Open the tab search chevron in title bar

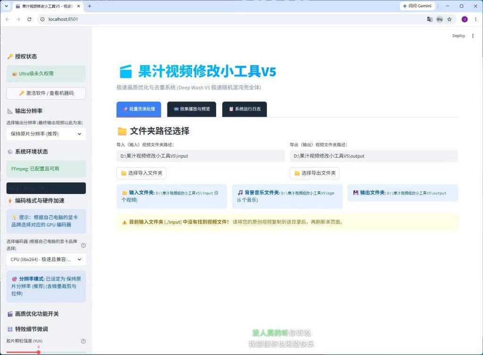(6, 6)
